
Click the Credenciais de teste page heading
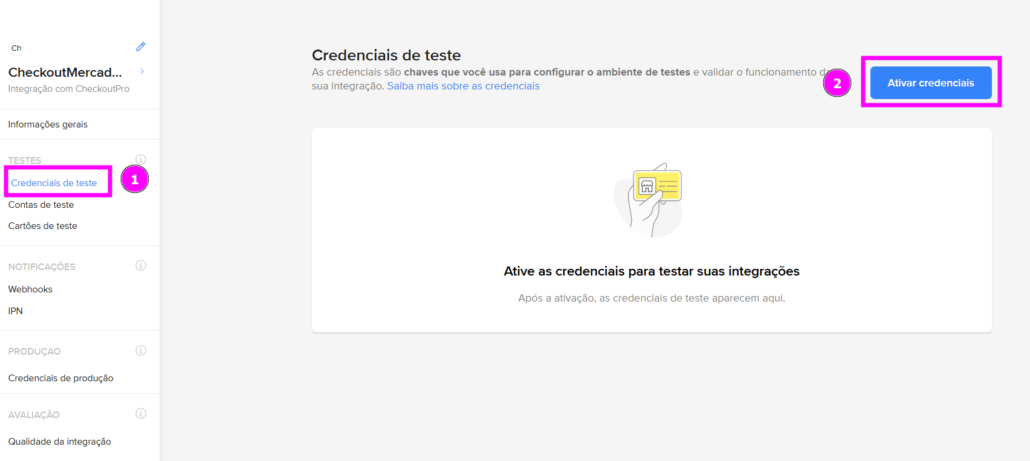point(386,55)
